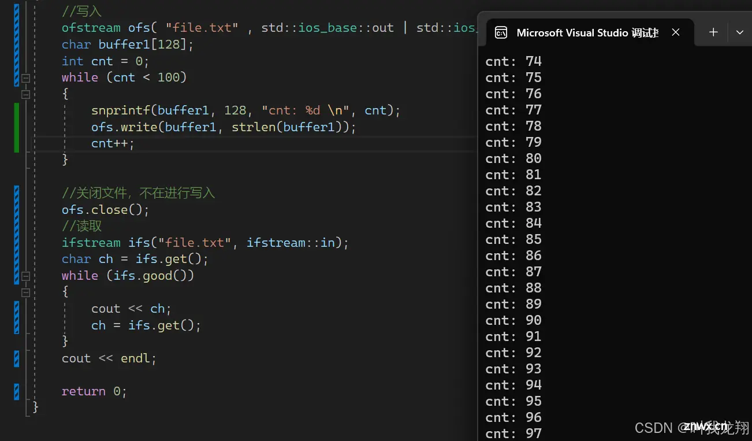Click the cout << endl; line
This screenshot has width=752, height=441.
[x=109, y=358]
